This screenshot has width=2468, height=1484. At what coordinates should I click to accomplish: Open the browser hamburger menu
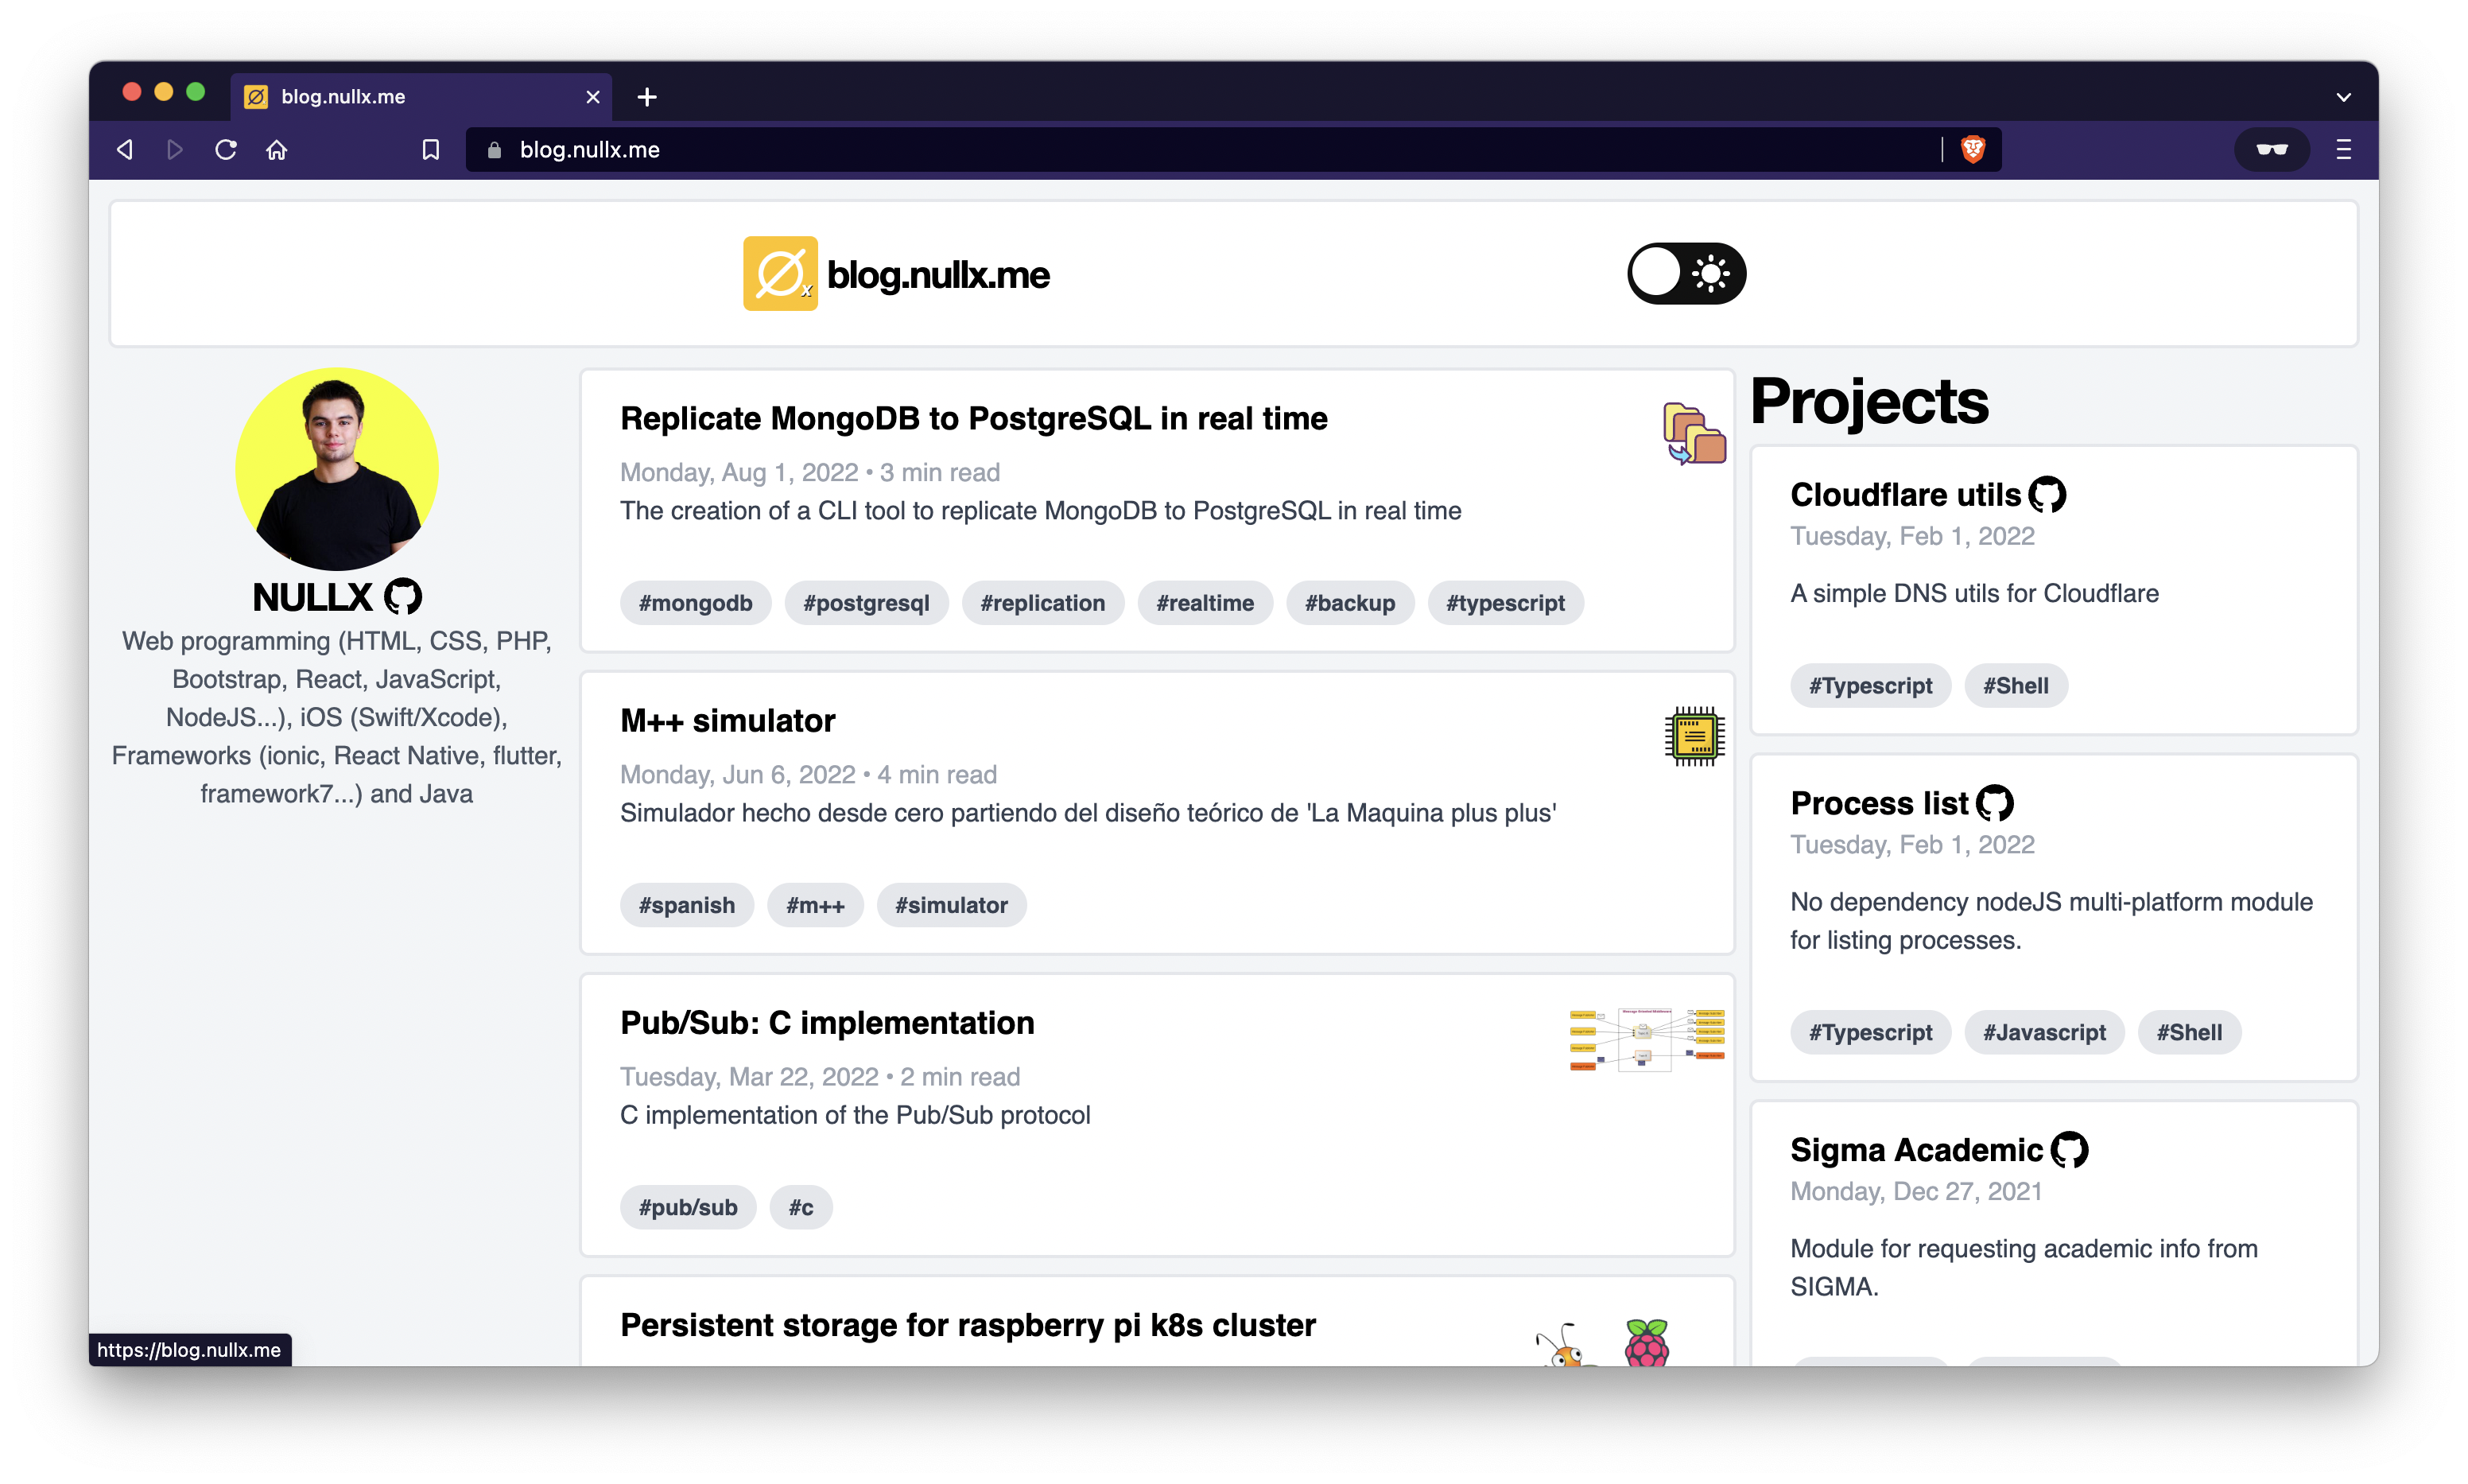2343,149
